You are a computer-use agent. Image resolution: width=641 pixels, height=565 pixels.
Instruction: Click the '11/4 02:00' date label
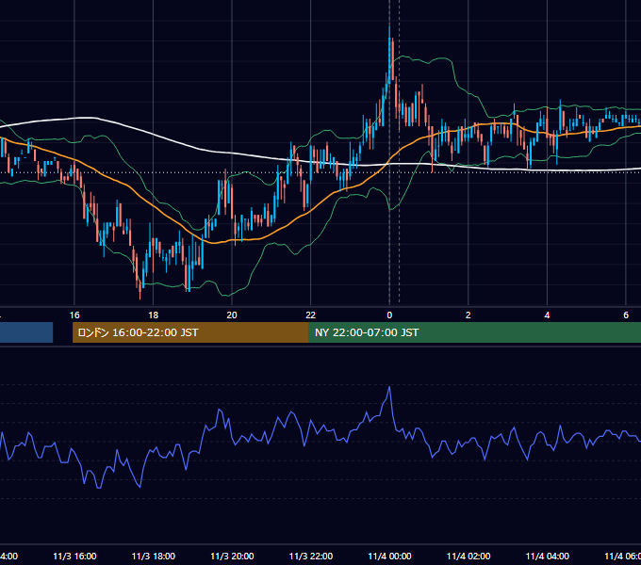(x=468, y=557)
